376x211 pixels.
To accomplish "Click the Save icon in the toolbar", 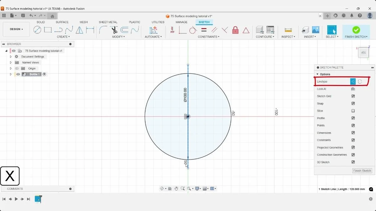I will coord(23,16).
